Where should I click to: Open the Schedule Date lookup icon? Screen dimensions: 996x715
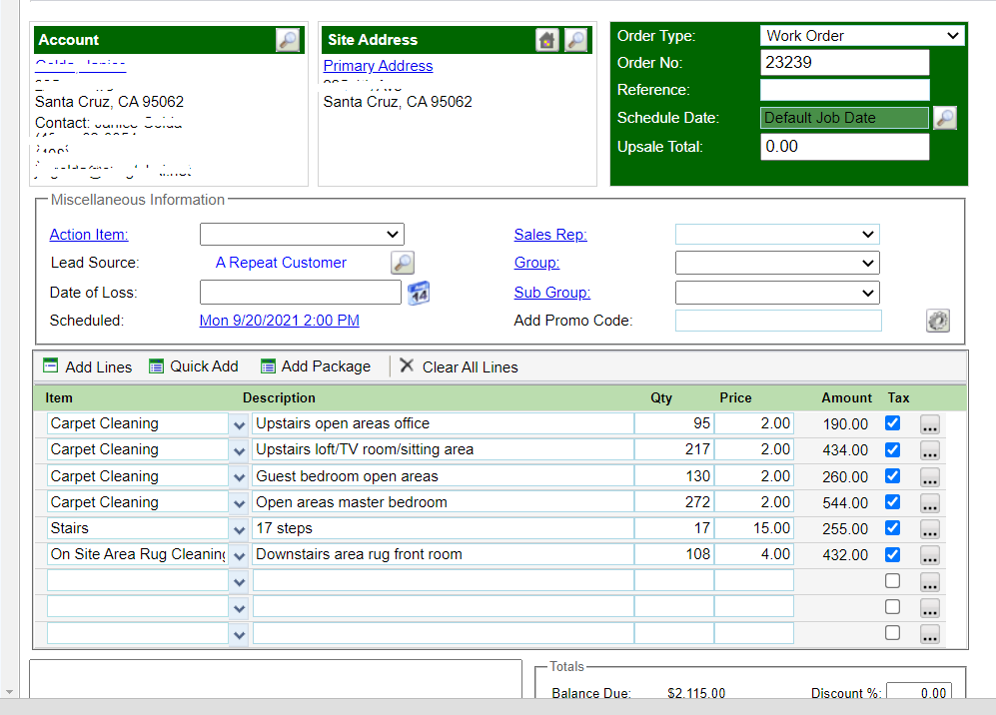[x=944, y=118]
